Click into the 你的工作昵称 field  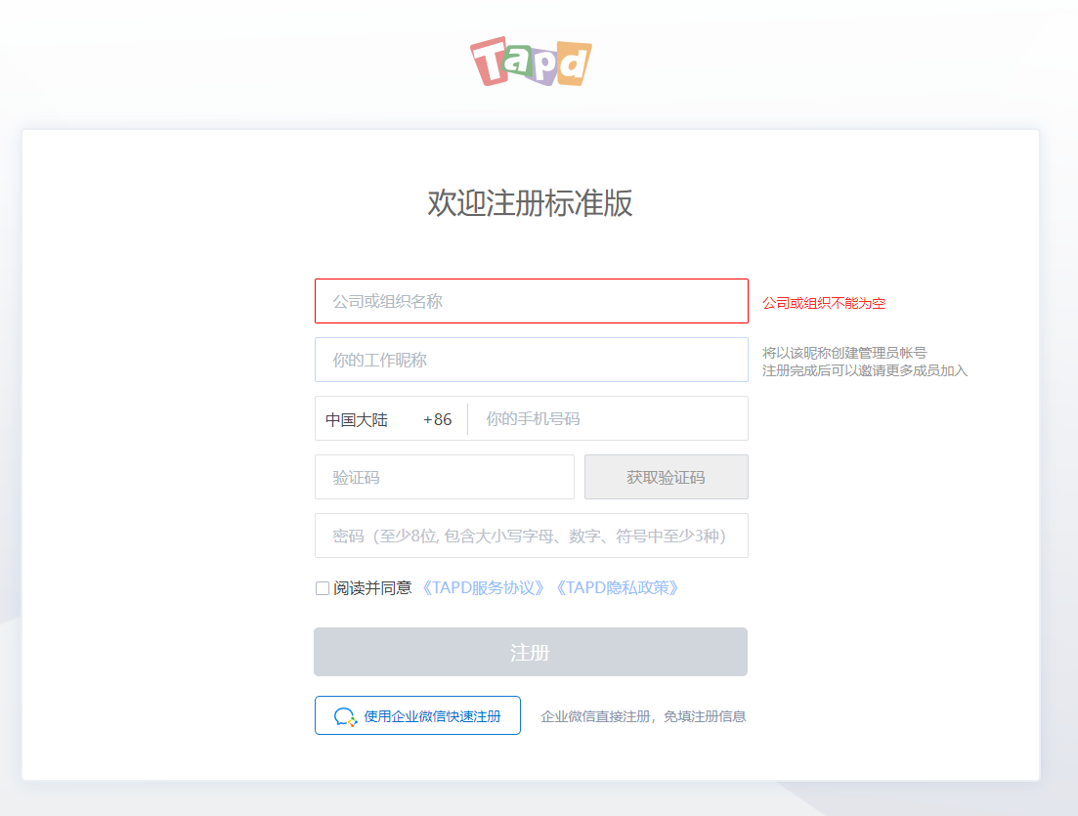tap(531, 360)
